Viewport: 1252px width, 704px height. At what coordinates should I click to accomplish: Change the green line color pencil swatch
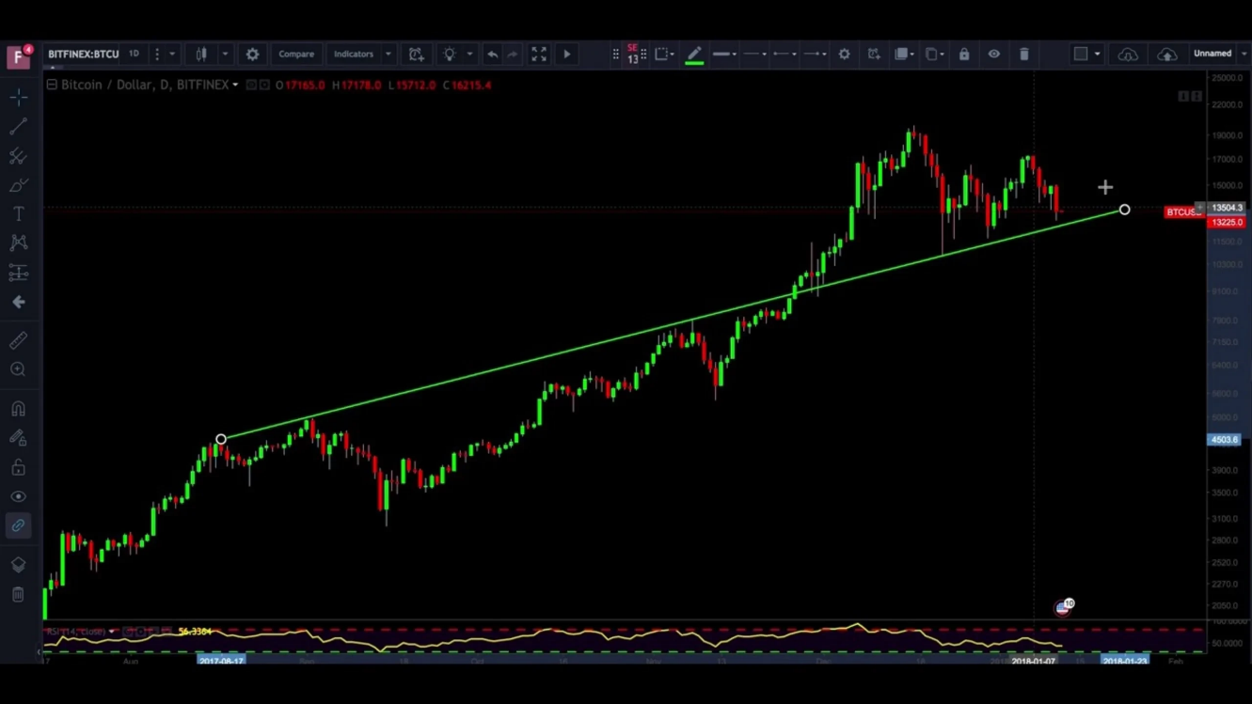(x=694, y=55)
